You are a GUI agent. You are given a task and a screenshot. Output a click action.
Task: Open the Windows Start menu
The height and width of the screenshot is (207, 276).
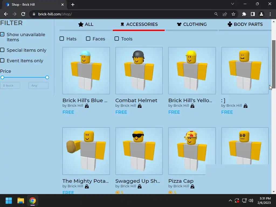point(9,201)
